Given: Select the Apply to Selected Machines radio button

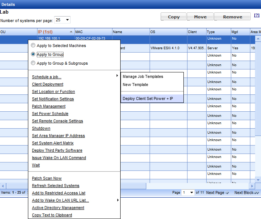Looking at the screenshot, I should (x=33, y=46).
